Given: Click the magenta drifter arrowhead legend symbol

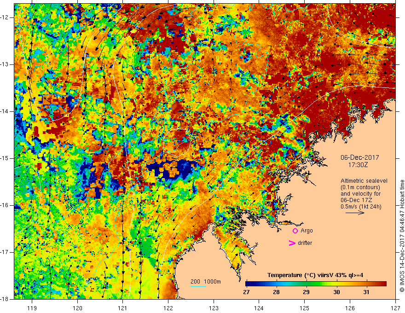Looking at the screenshot, I should [292, 243].
